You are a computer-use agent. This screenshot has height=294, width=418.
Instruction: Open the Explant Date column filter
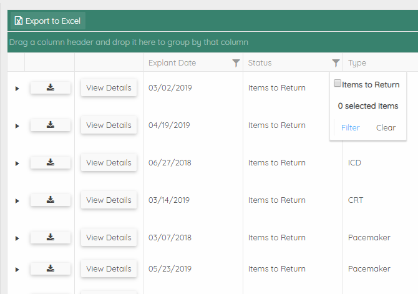(x=236, y=63)
